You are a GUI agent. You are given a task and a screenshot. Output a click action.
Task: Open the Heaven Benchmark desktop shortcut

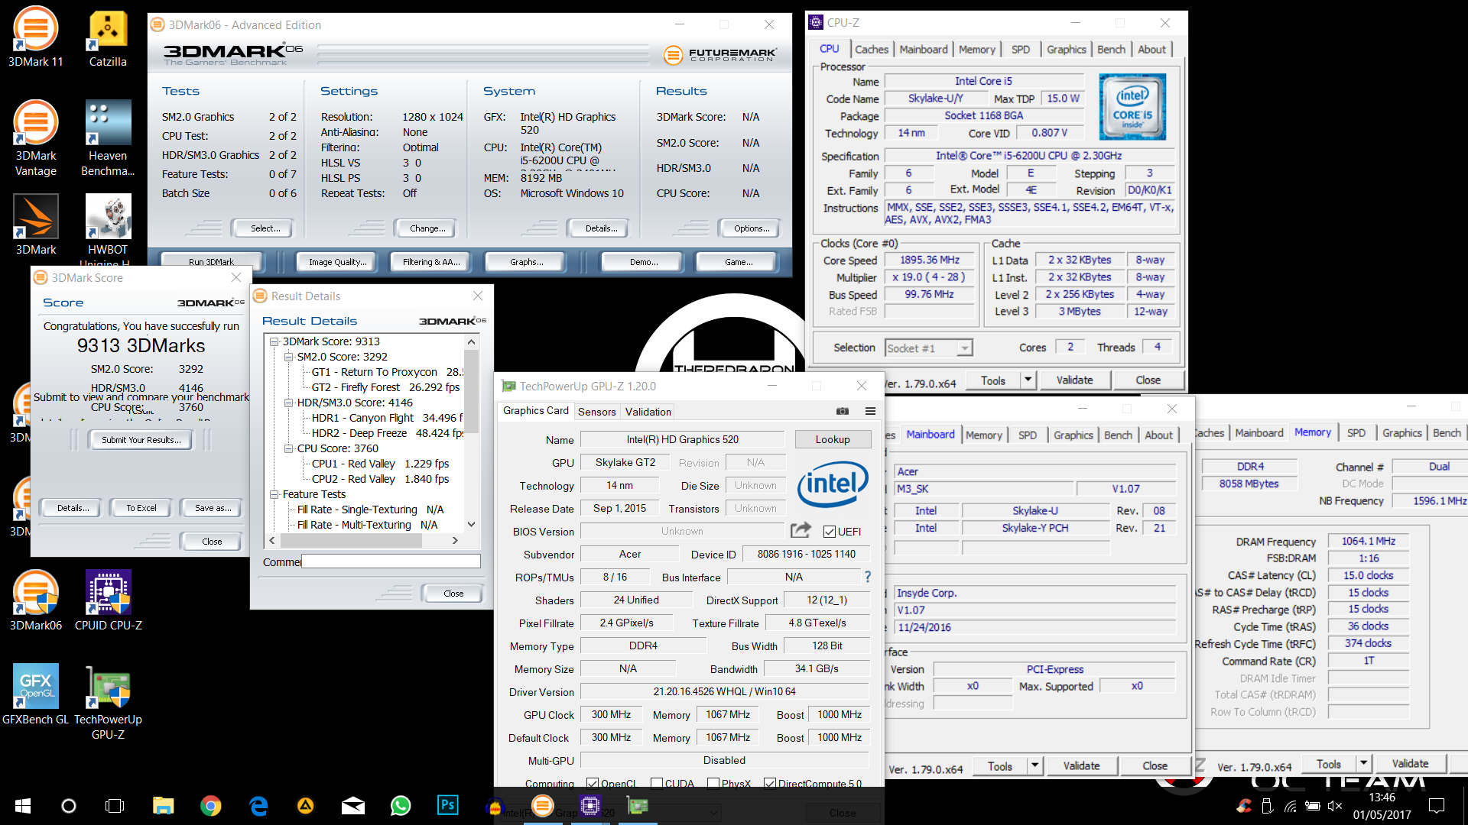click(x=108, y=137)
